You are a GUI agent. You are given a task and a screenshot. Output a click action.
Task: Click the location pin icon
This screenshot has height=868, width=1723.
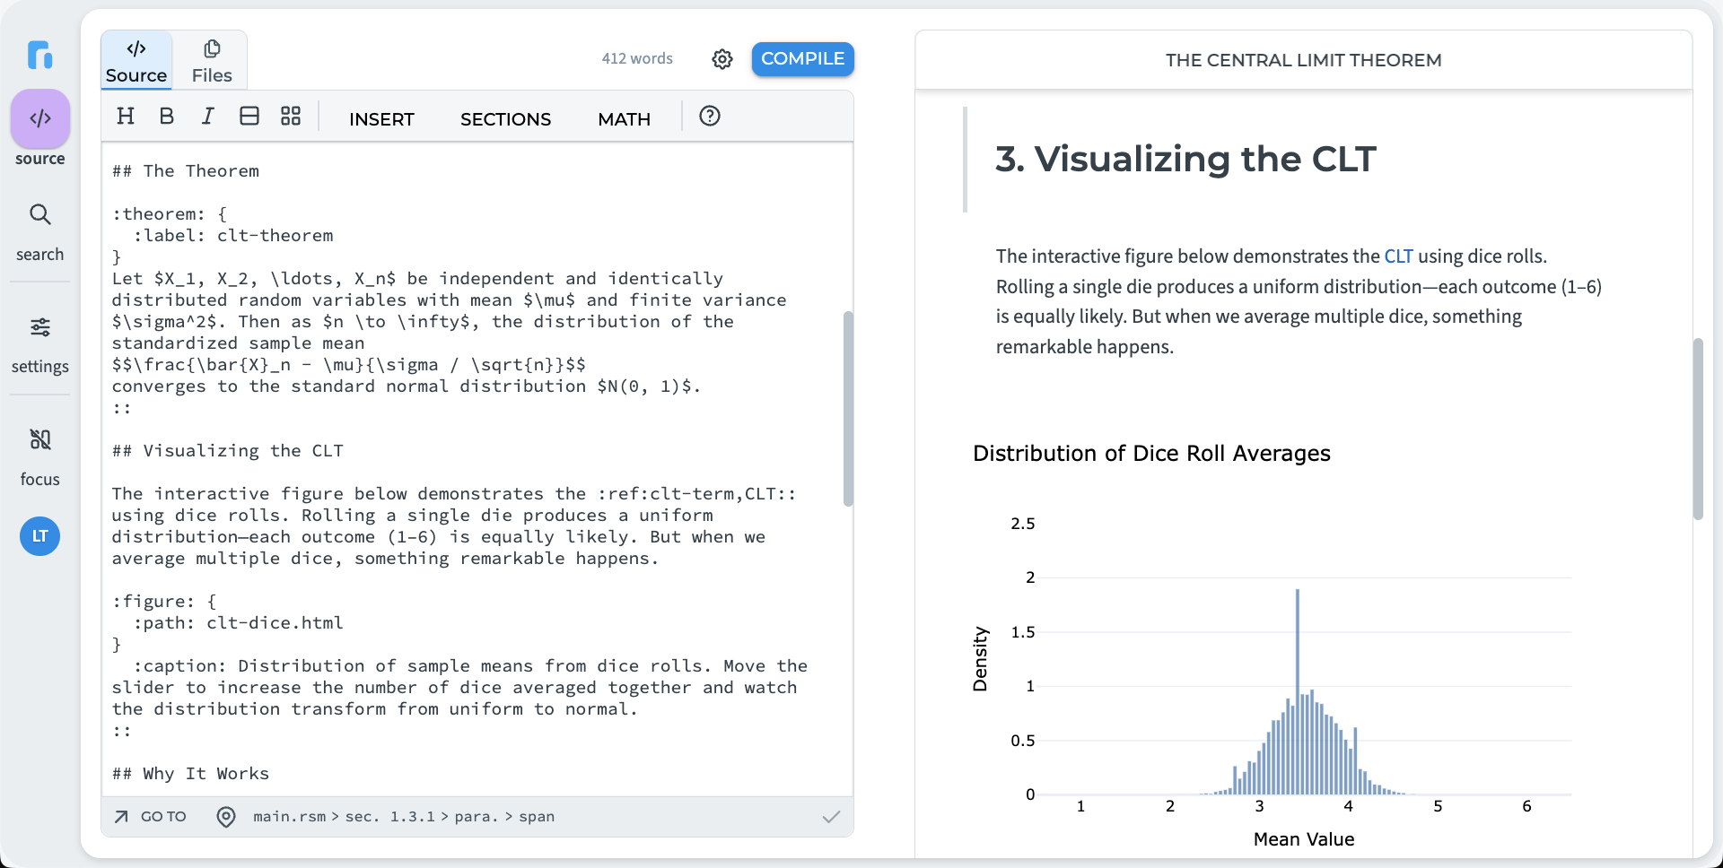(x=226, y=817)
